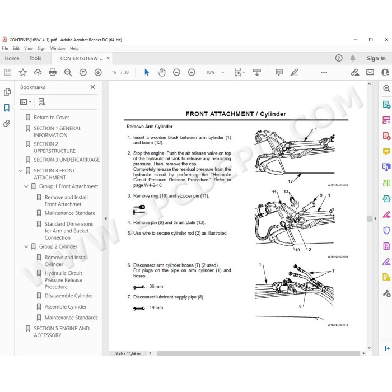The height and width of the screenshot is (392, 392).
Task: Show Page Thumbnails panel icon
Action: pyautogui.click(x=7, y=92)
